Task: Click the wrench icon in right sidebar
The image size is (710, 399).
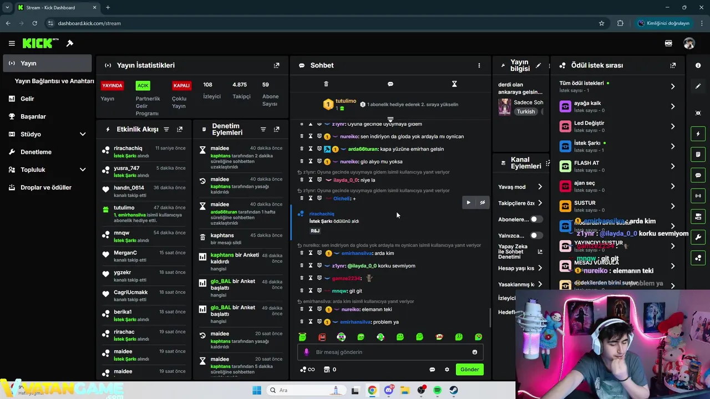Action: tap(698, 237)
